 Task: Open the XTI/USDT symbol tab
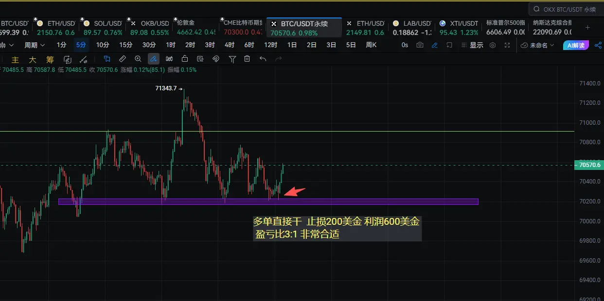pyautogui.click(x=459, y=28)
